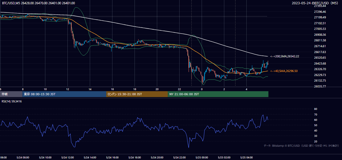
Task: Click hour tick 0 under the price chart
Action: (x=202, y=89)
